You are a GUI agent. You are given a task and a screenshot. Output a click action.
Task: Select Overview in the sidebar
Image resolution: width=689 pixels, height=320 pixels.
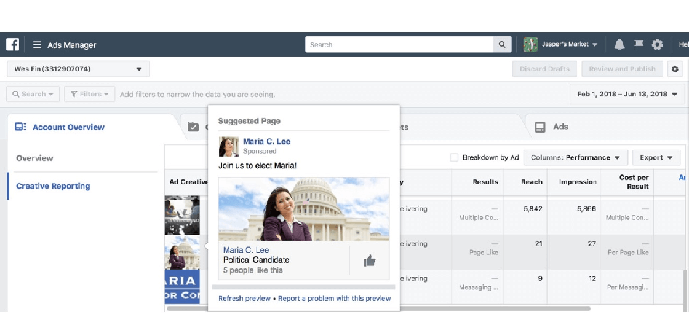pos(34,158)
